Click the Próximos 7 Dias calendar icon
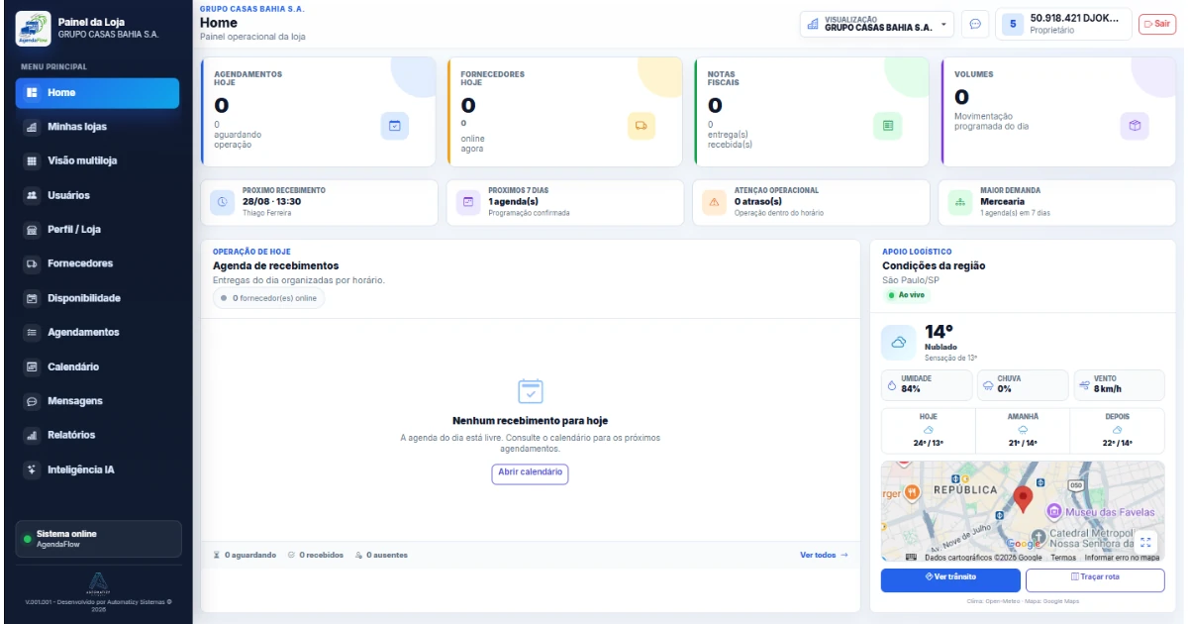1188x624 pixels. [x=469, y=201]
